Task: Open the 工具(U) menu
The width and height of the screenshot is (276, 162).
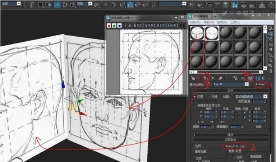Action: pos(236,23)
